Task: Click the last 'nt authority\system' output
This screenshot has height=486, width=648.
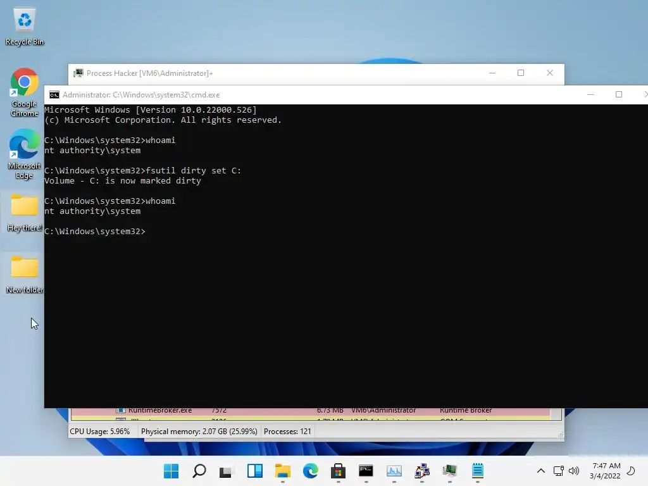Action: point(92,211)
